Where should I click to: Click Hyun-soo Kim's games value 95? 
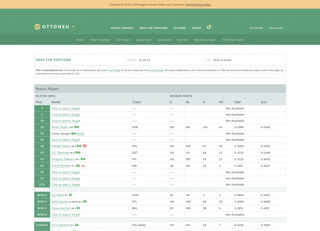coord(172,208)
